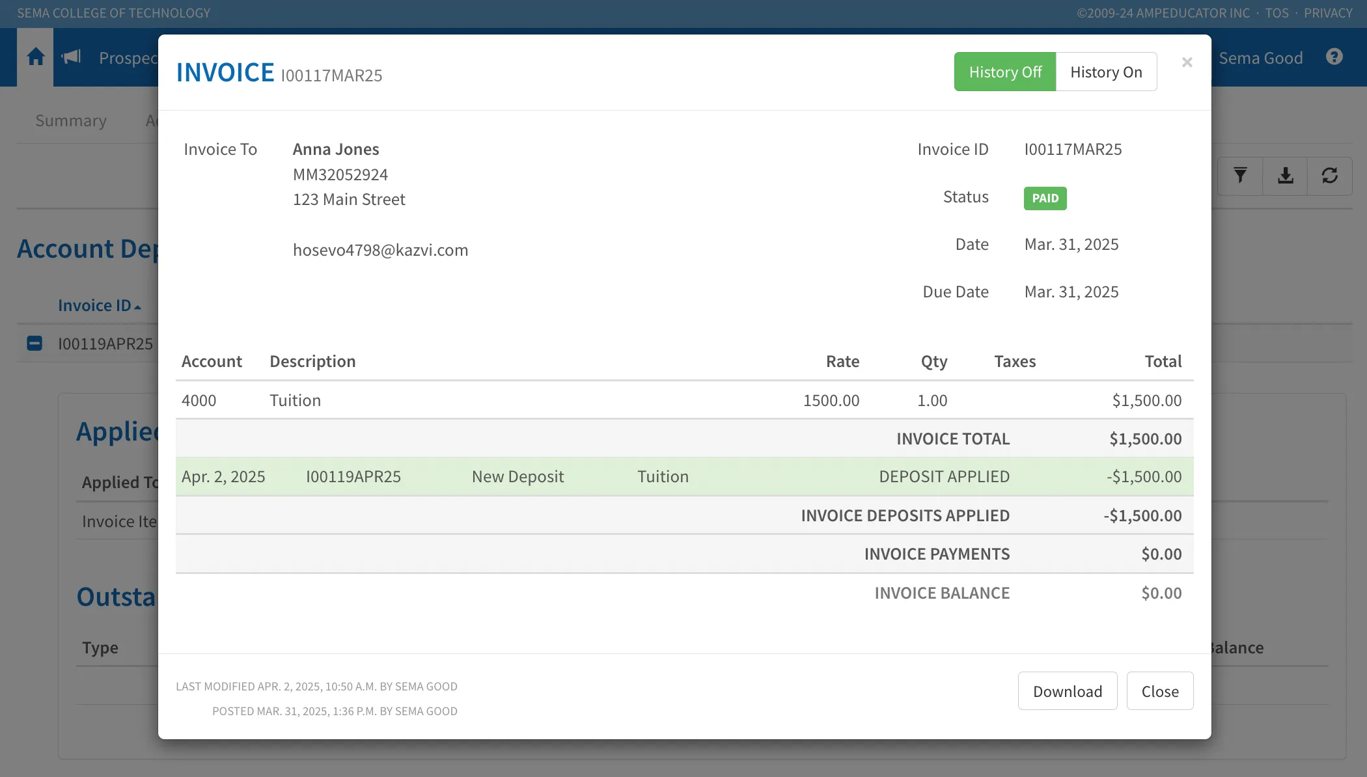1367x777 pixels.
Task: Click the refresh icon in toolbar
Action: (x=1330, y=176)
